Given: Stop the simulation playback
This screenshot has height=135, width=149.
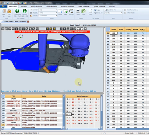Looking at the screenshot, I should pos(54,29).
